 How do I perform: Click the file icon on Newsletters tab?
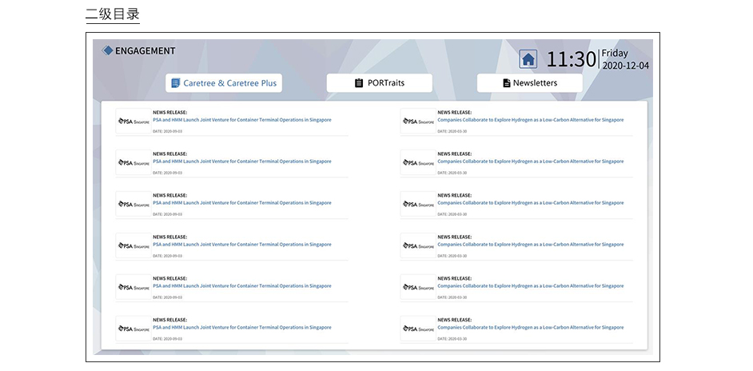(506, 83)
